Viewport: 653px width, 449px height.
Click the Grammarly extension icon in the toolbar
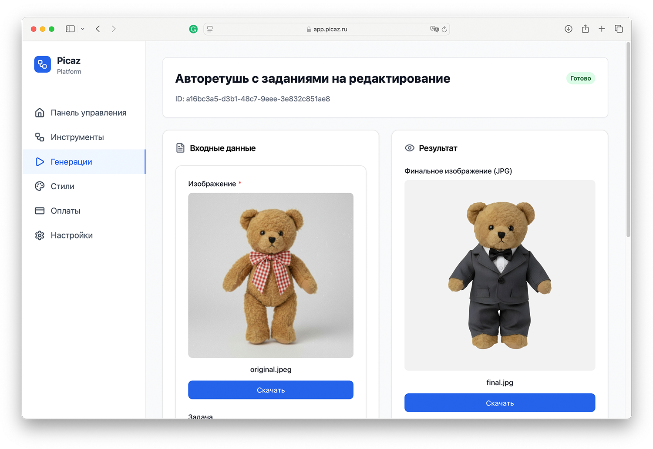pos(193,29)
